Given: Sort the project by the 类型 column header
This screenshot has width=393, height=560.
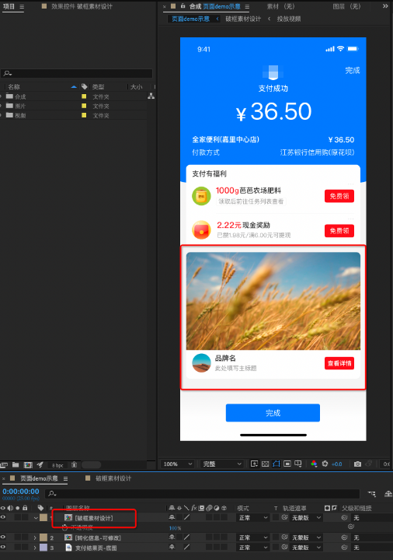Looking at the screenshot, I should click(98, 87).
